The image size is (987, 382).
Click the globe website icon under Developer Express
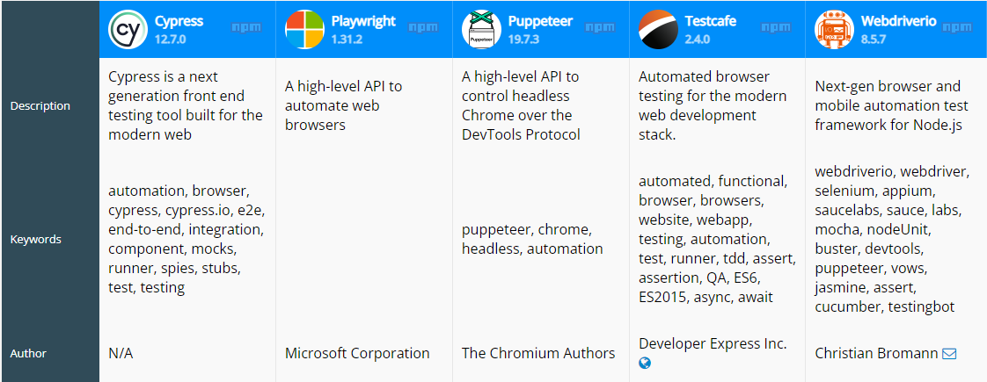(645, 363)
